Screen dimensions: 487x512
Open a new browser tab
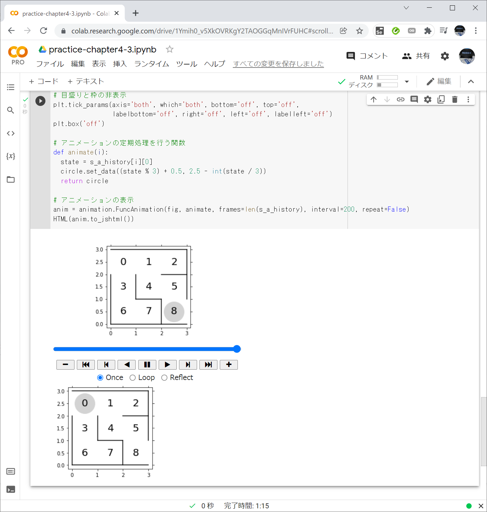coord(136,13)
